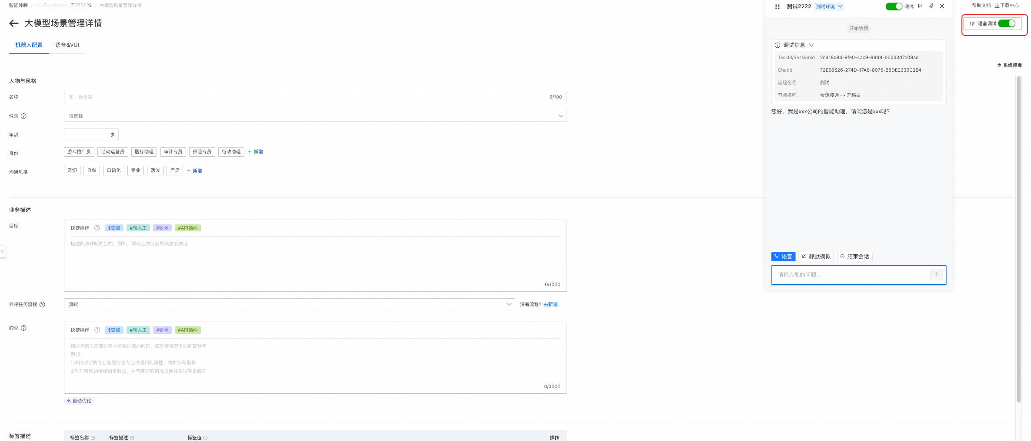Image resolution: width=1031 pixels, height=441 pixels.
Task: Click the help icon beside 标签描述 header
Action: pos(132,438)
